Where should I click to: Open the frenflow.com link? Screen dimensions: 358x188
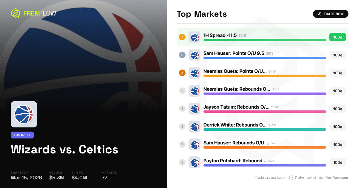point(337,178)
